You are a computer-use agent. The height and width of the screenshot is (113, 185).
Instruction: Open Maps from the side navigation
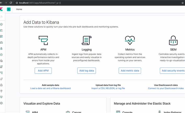coord(1,49)
